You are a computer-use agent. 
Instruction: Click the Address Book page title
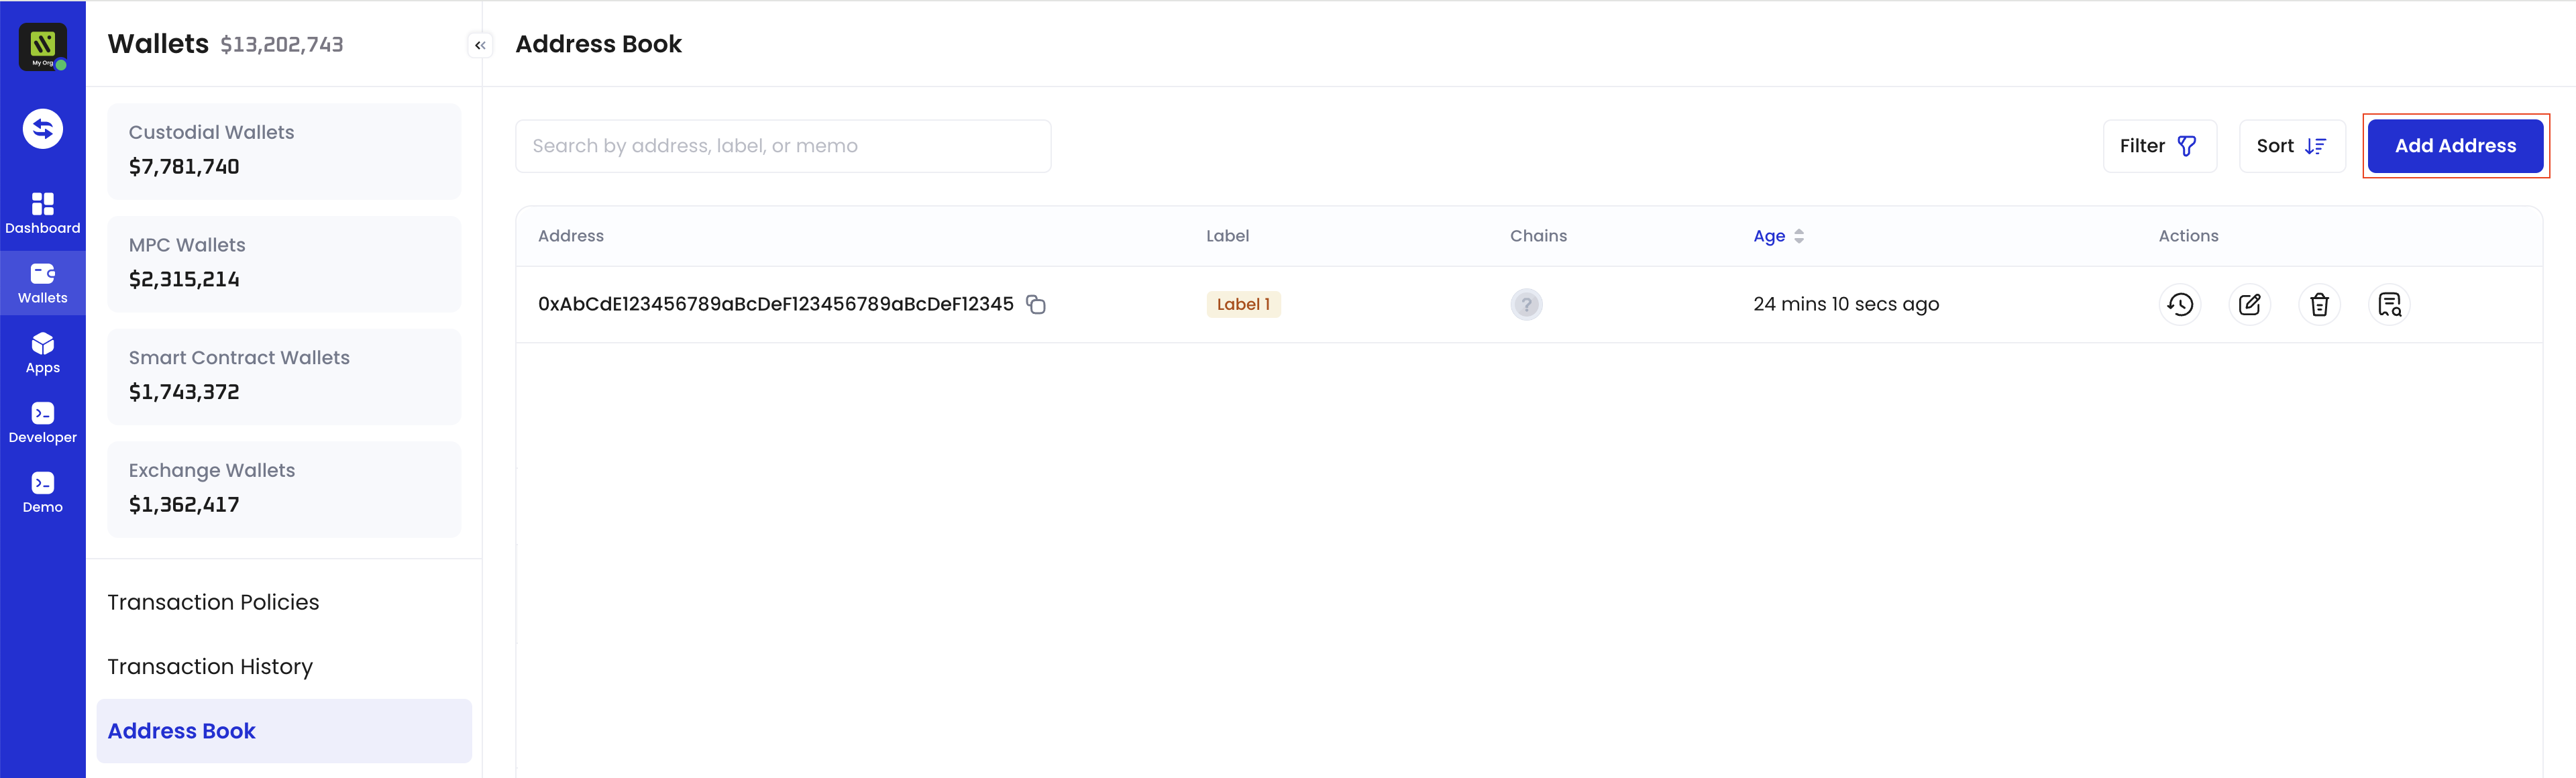pyautogui.click(x=598, y=44)
